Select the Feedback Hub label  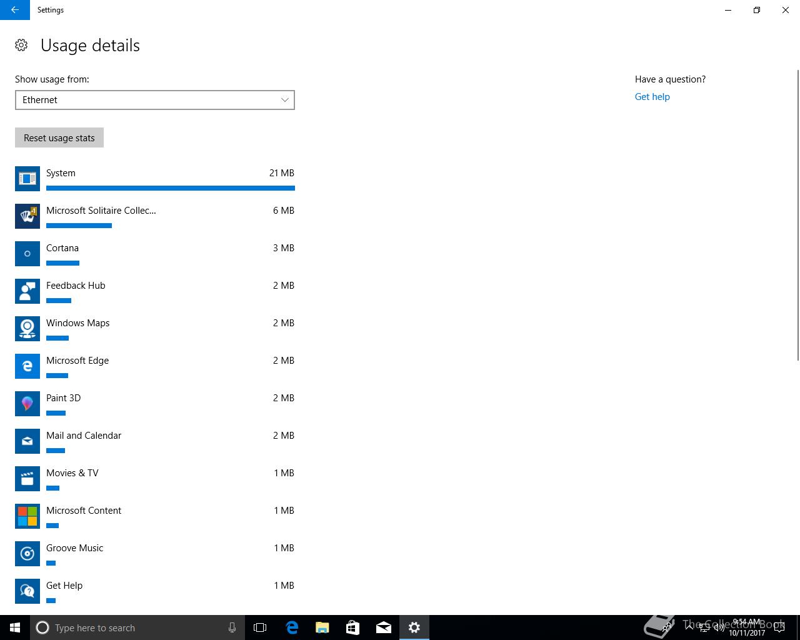[x=76, y=286]
